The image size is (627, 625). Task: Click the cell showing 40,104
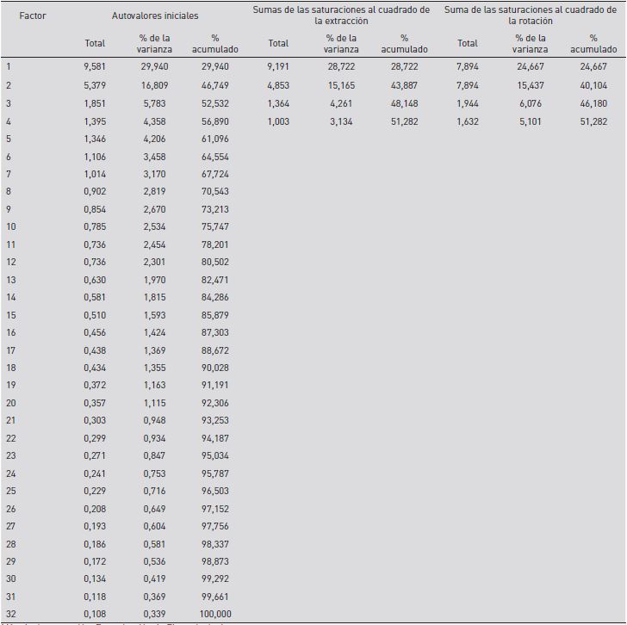[593, 85]
